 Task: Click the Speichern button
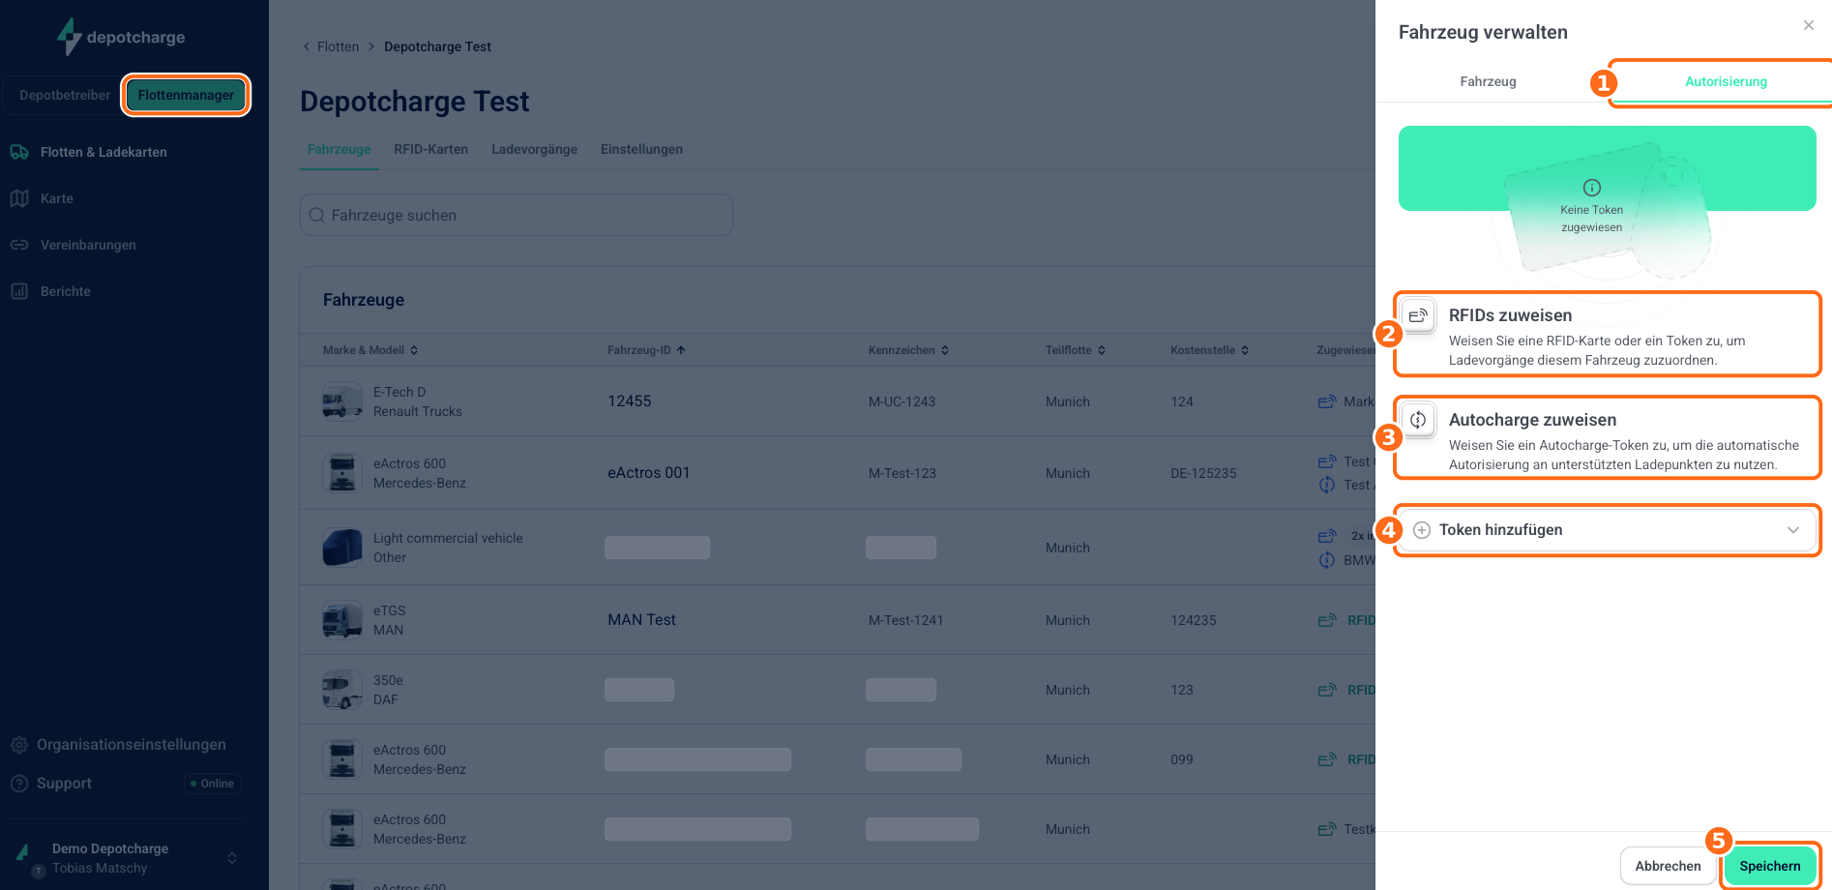coord(1769,866)
